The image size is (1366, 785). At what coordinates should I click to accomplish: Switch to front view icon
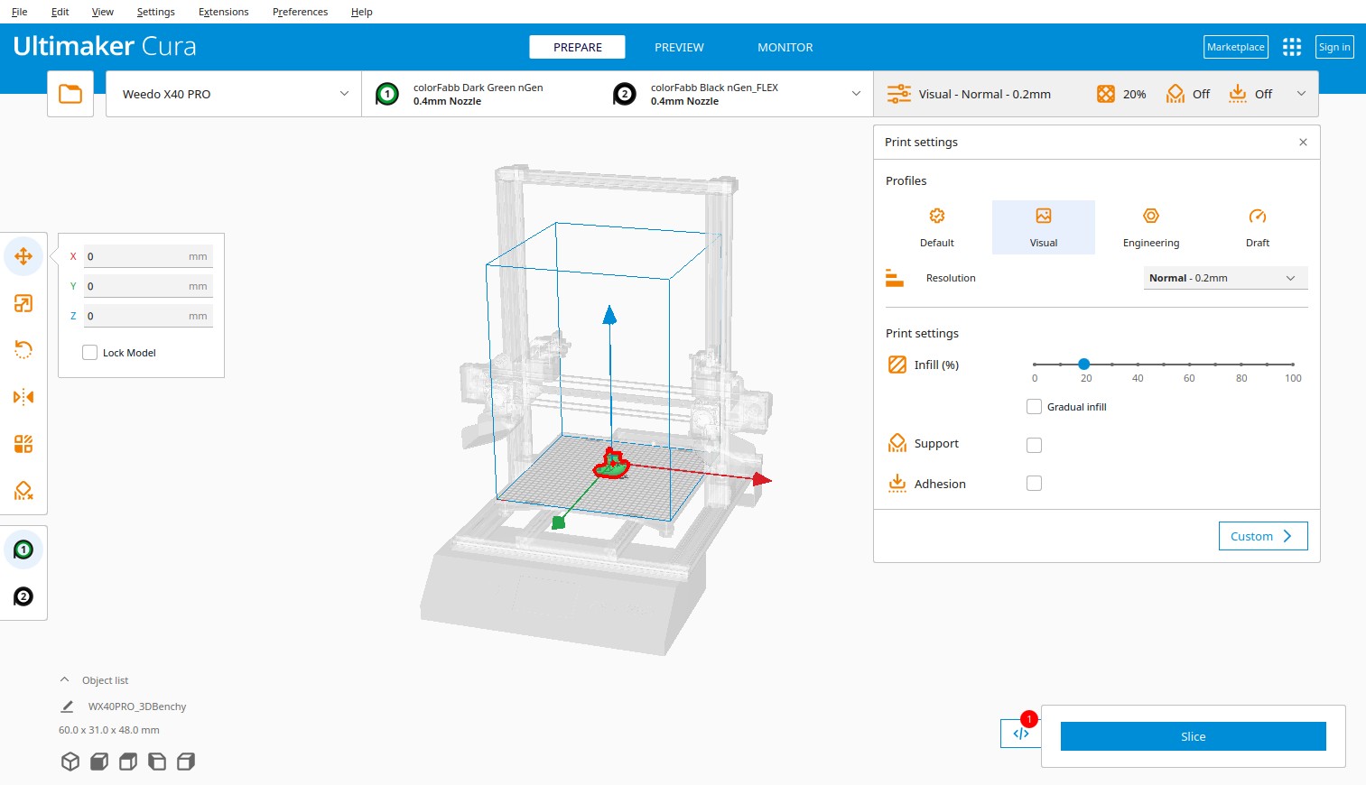(x=99, y=762)
